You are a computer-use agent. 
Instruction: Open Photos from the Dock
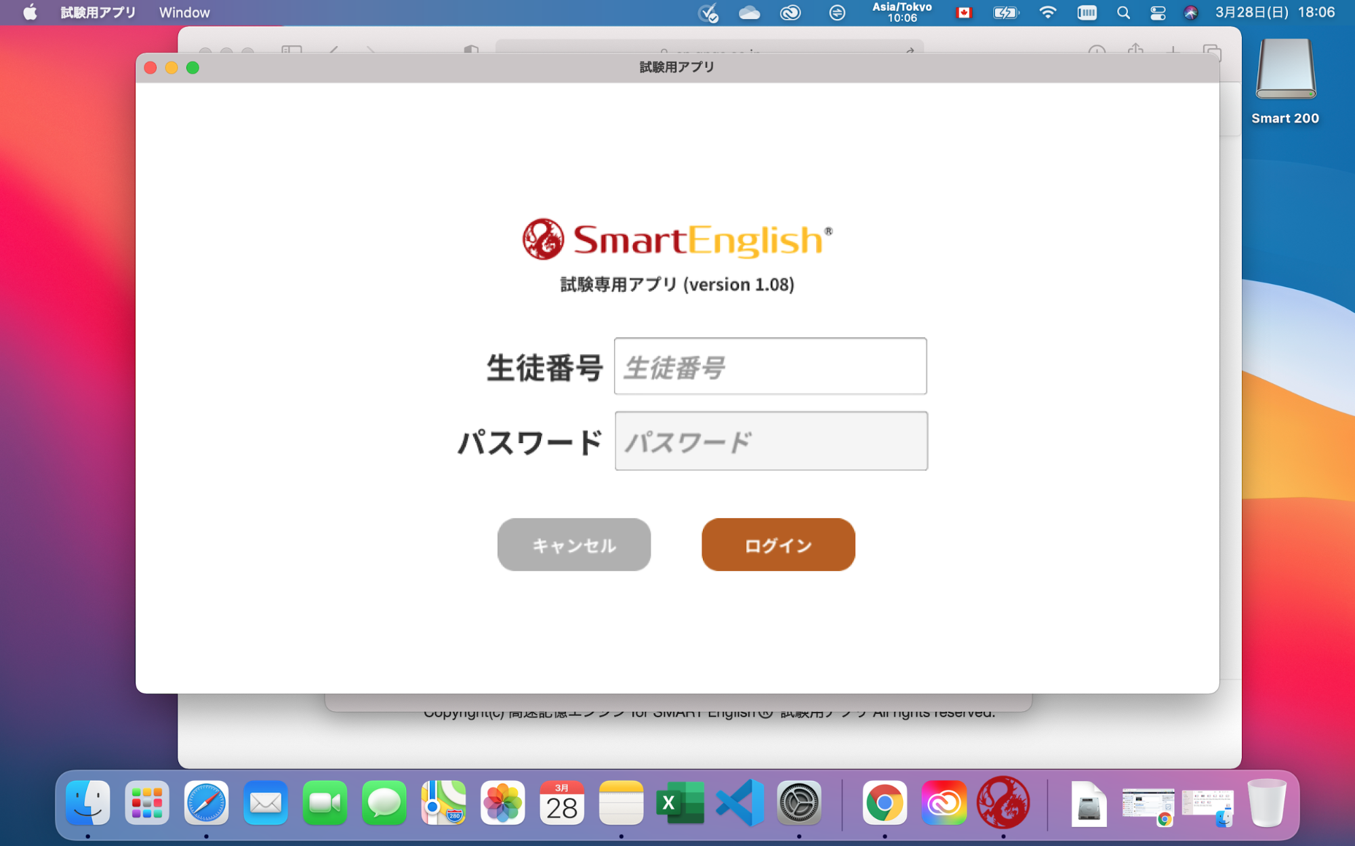(x=502, y=803)
